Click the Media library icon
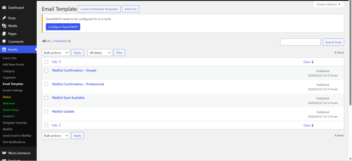This screenshot has width=352, height=161. click(4, 26)
